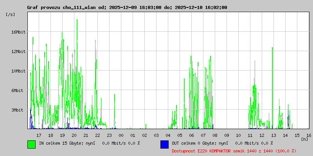Image resolution: width=313 pixels, height=156 pixels.
Task: Click the hour 03 x-axis label
Action: 156,135
